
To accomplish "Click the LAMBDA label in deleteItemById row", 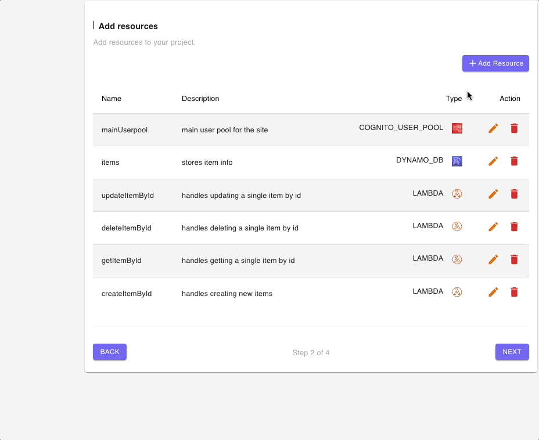I will pos(428,226).
